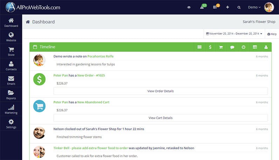279x160 pixels.
Task: Click 'Customer called to ask for extra flower food' text
Action: point(97,156)
